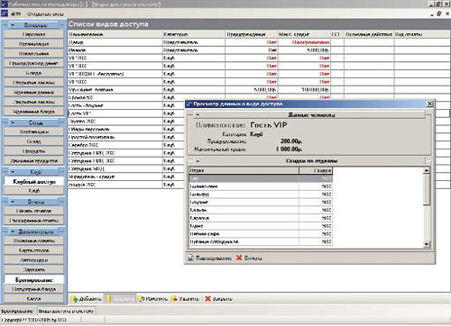Collapse the Склад sidebar group header

tap(13, 122)
